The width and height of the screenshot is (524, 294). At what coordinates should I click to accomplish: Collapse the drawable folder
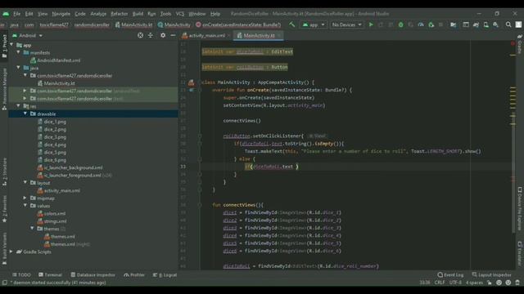tap(25, 114)
